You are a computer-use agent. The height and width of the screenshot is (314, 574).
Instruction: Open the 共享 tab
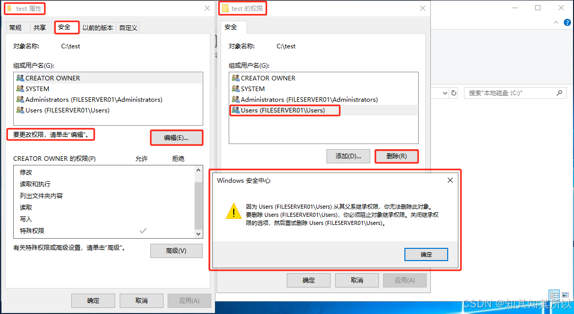point(40,28)
